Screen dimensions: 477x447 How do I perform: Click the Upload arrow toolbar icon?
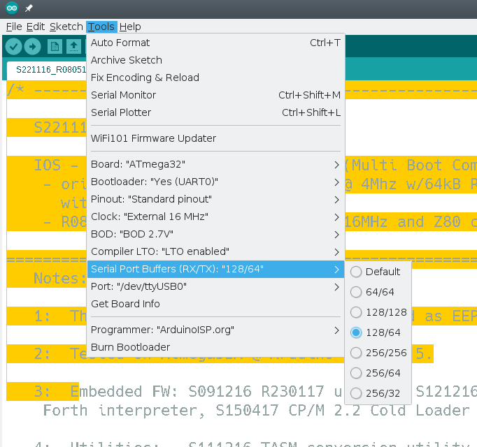(33, 47)
